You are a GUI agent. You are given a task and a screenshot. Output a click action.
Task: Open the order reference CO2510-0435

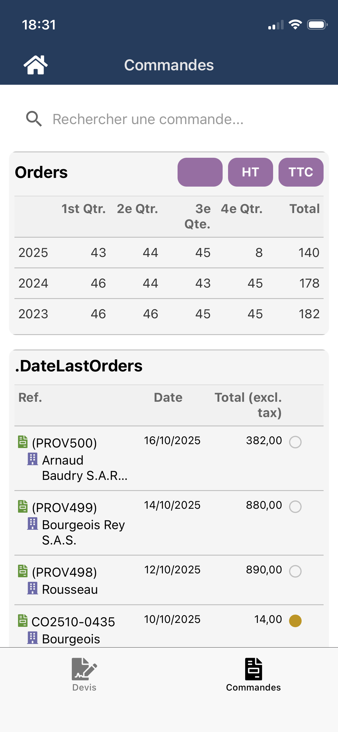[73, 622]
